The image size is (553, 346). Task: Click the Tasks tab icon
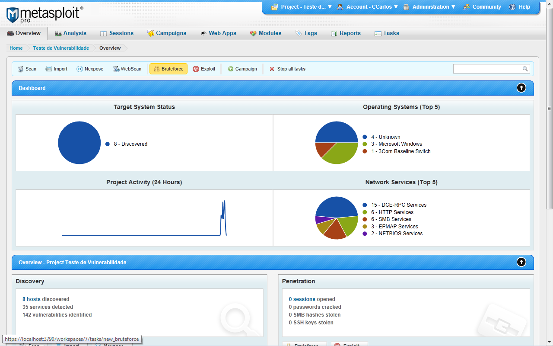(378, 33)
